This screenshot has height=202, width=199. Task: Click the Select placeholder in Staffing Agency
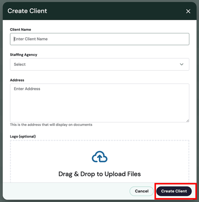[20, 65]
